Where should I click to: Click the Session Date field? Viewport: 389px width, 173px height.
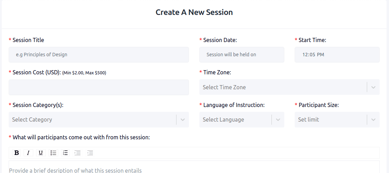[242, 55]
